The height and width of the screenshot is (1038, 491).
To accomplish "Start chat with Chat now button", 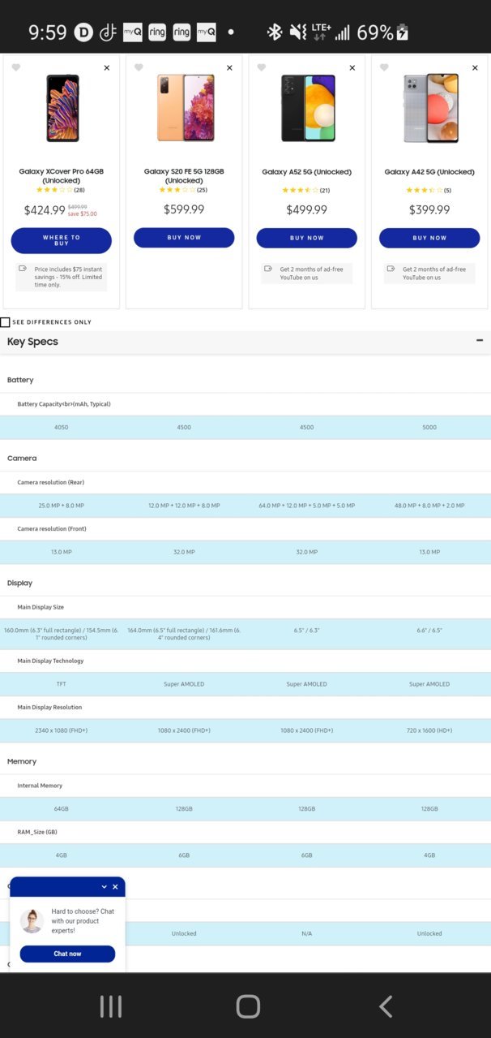I will click(67, 954).
